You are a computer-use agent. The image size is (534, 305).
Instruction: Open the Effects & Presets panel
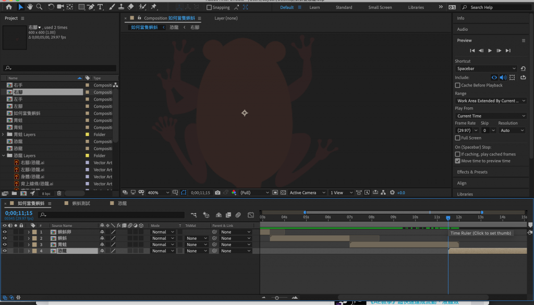pyautogui.click(x=472, y=172)
